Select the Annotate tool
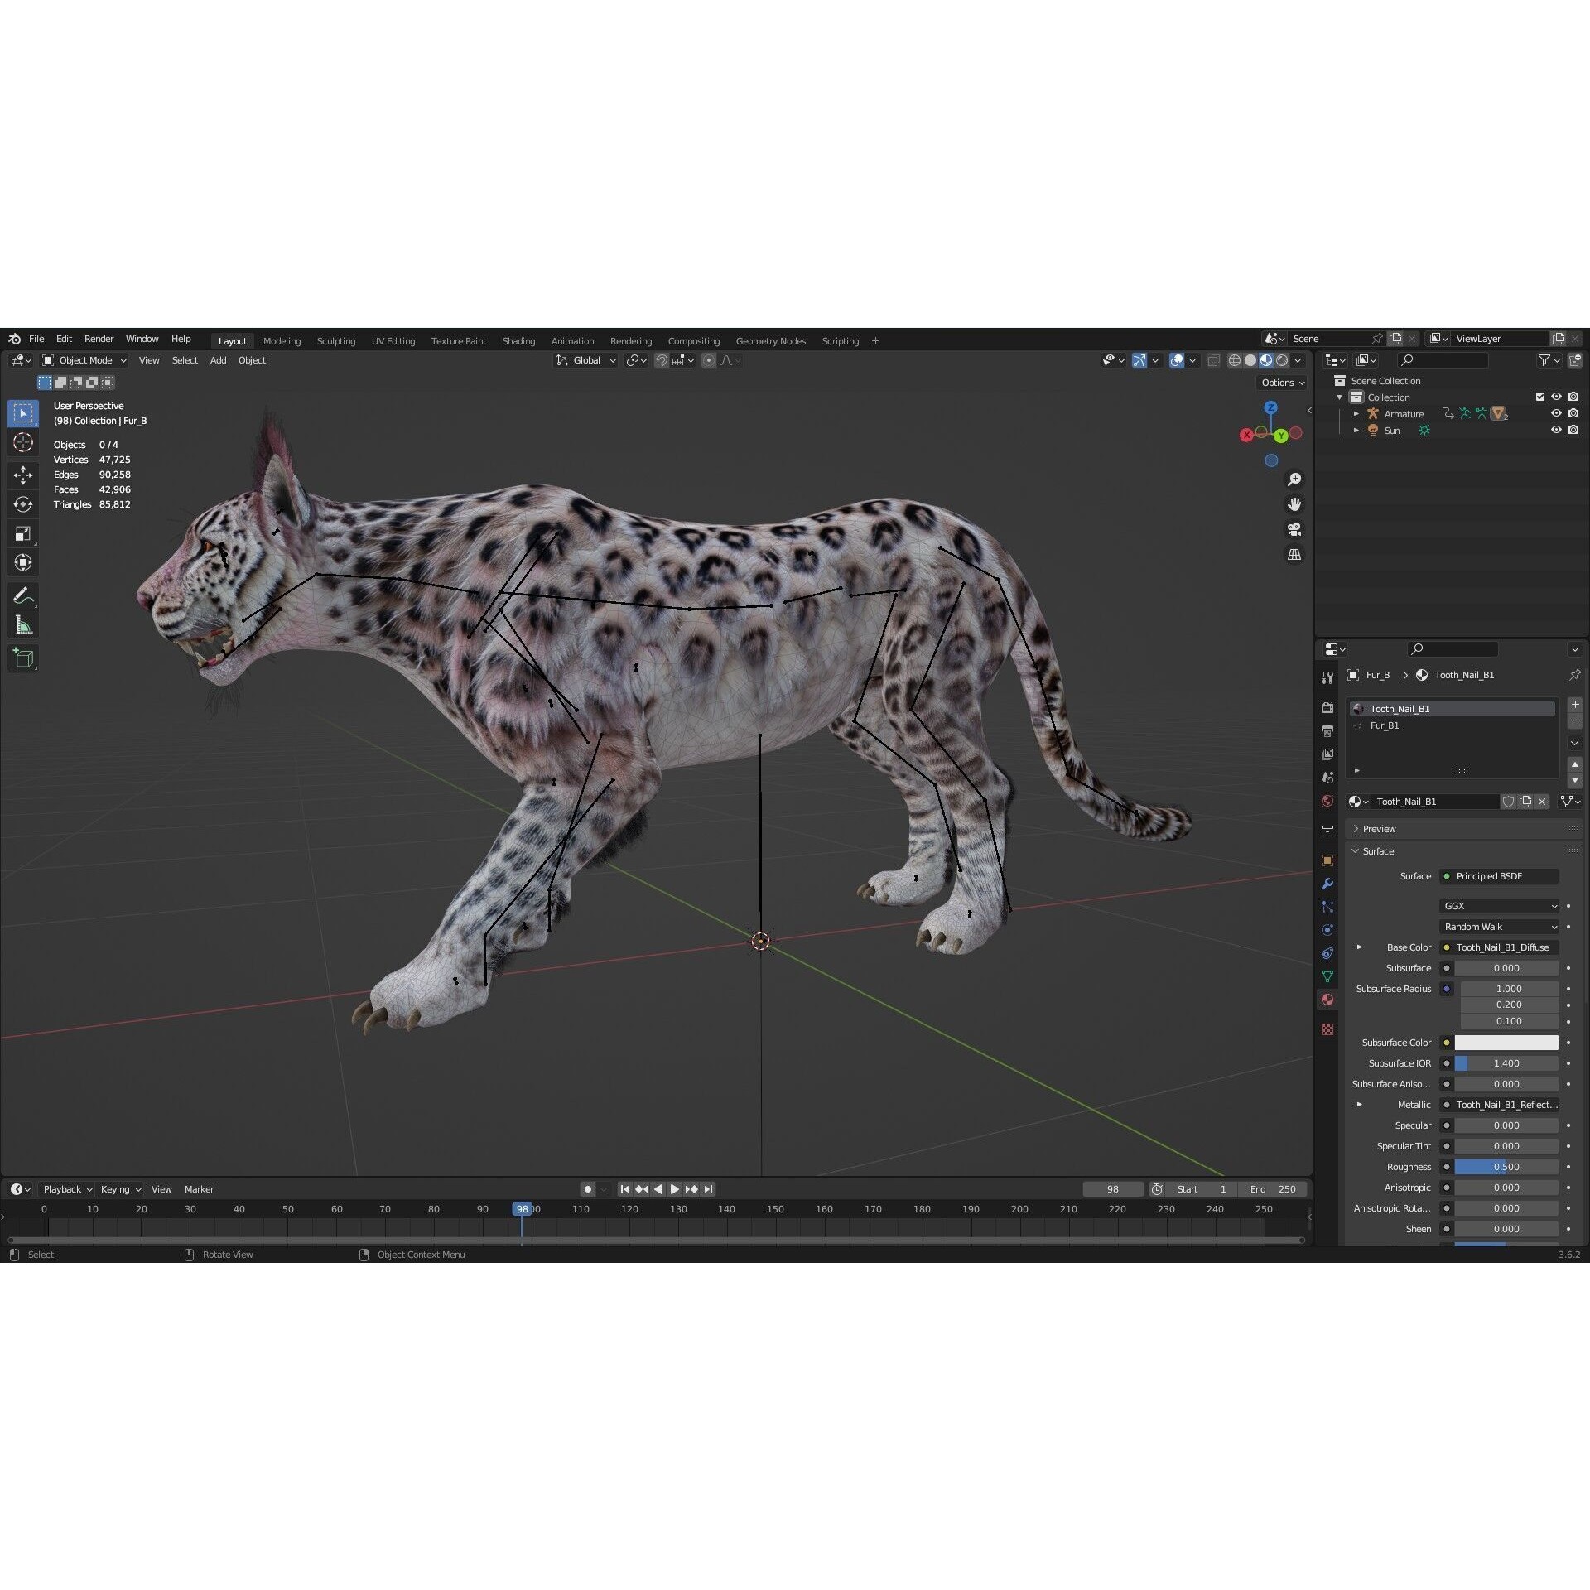This screenshot has width=1590, height=1590. click(x=23, y=595)
